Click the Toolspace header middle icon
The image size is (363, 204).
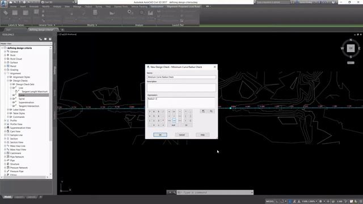[45, 39]
